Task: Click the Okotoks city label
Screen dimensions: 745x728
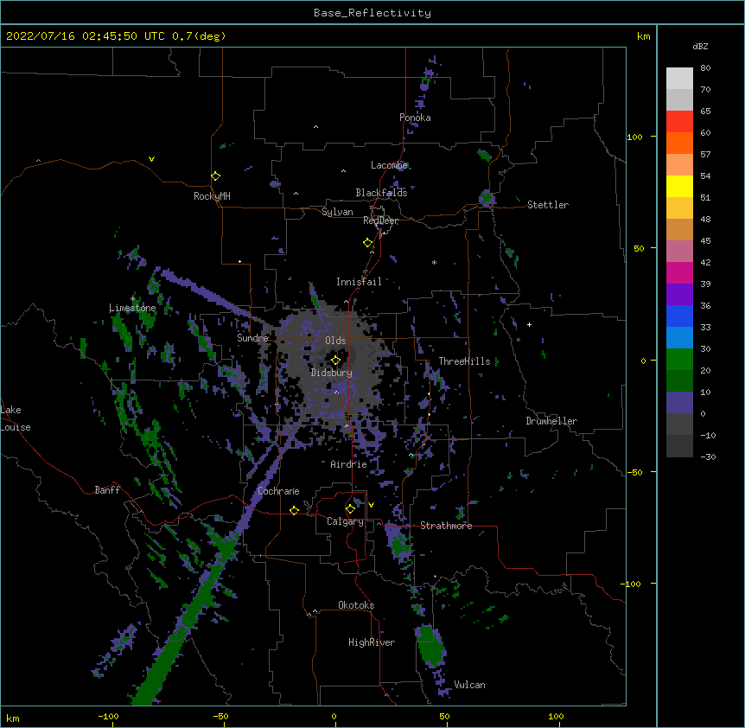Action: (x=356, y=605)
